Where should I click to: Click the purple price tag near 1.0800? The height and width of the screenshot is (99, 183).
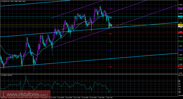click(x=181, y=8)
